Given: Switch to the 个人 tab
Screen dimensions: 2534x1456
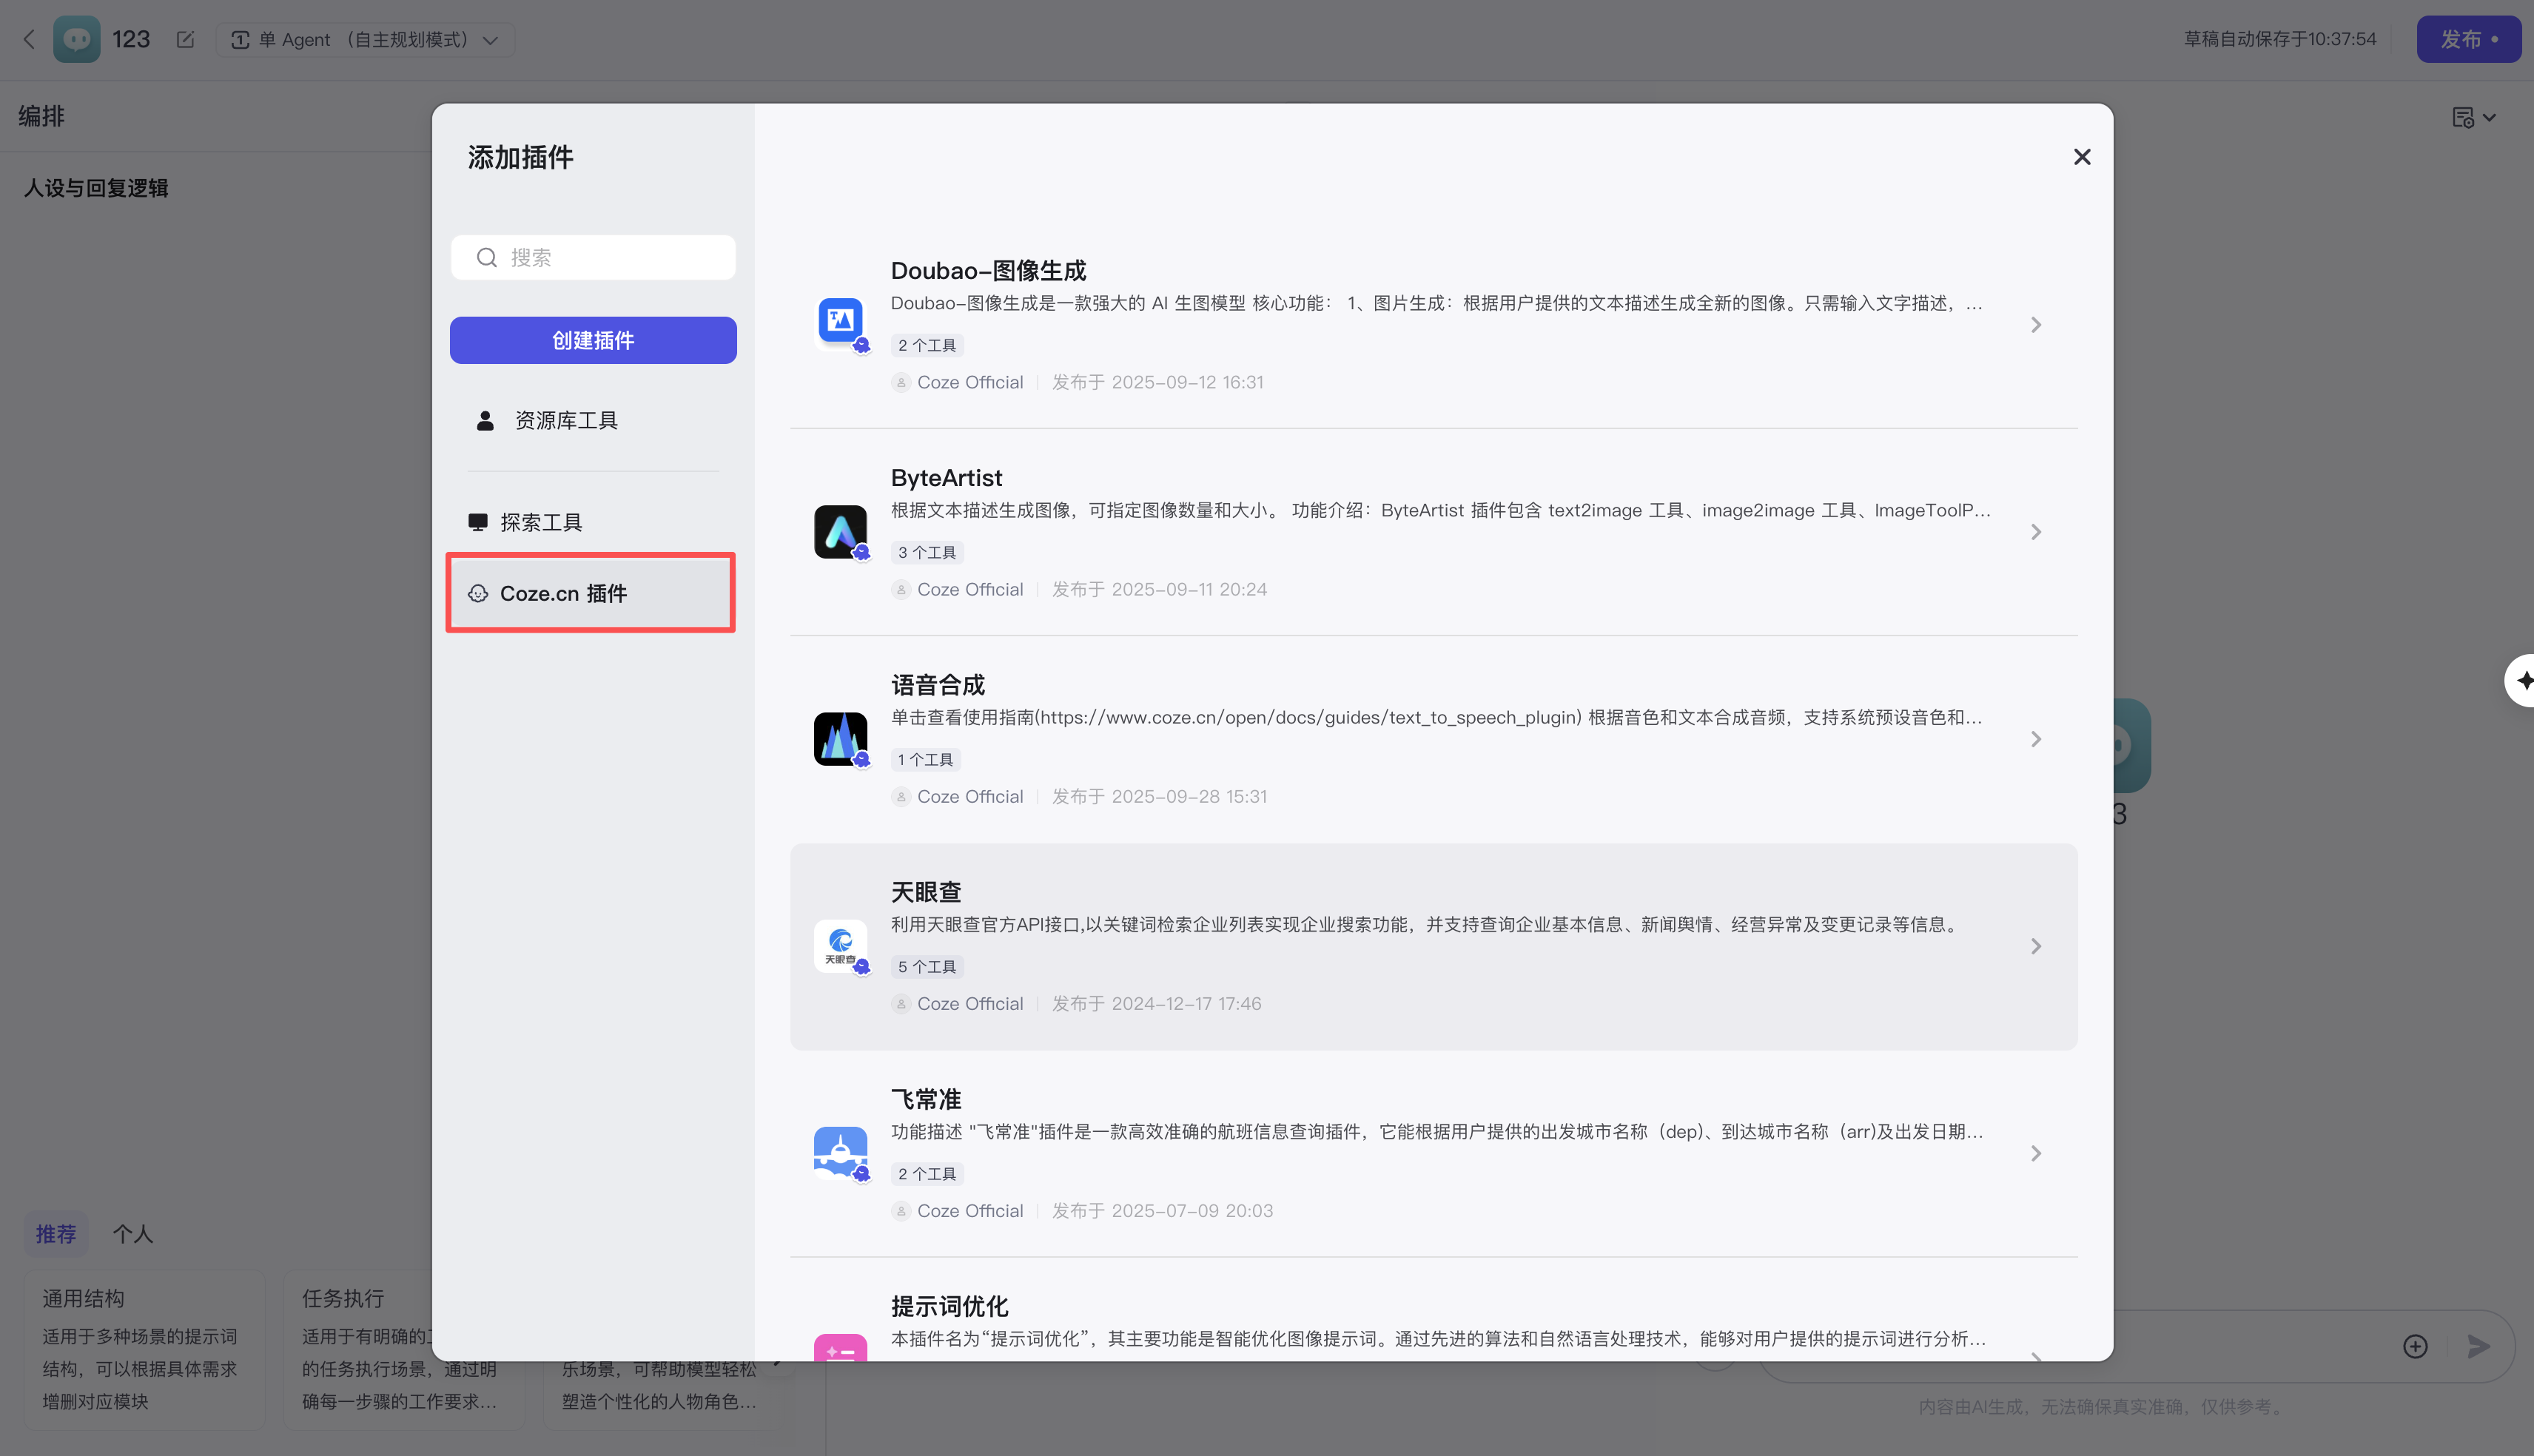Looking at the screenshot, I should [132, 1233].
